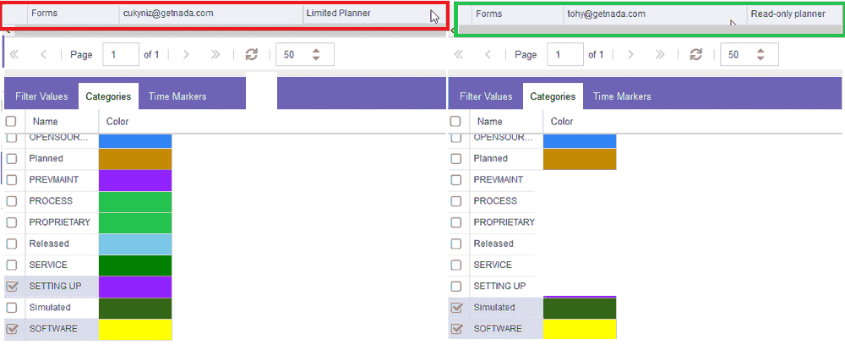Click page size field showing 50 in left panel

305,54
